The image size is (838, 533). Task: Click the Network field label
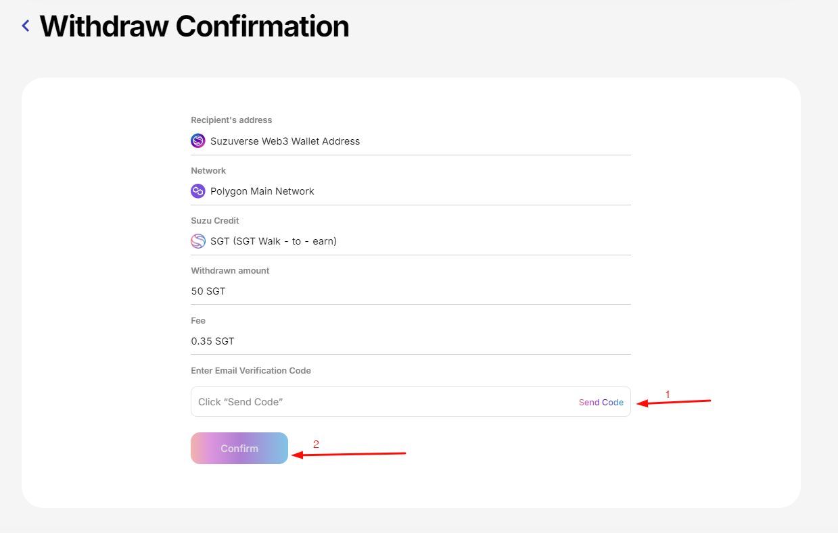[208, 171]
